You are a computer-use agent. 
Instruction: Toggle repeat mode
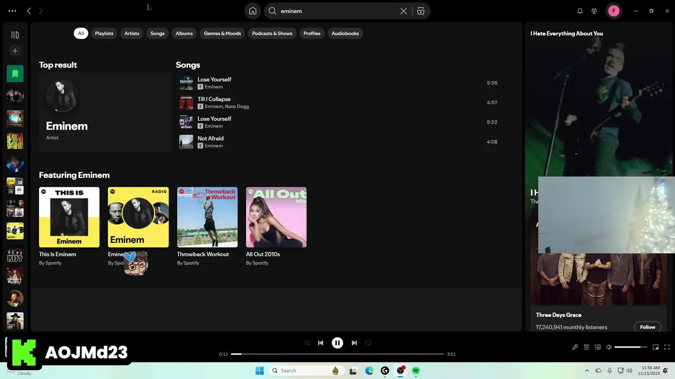[369, 343]
